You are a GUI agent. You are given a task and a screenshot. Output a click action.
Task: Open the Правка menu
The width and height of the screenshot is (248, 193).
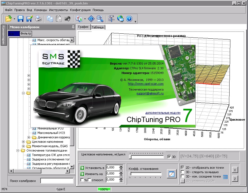coord(20,10)
